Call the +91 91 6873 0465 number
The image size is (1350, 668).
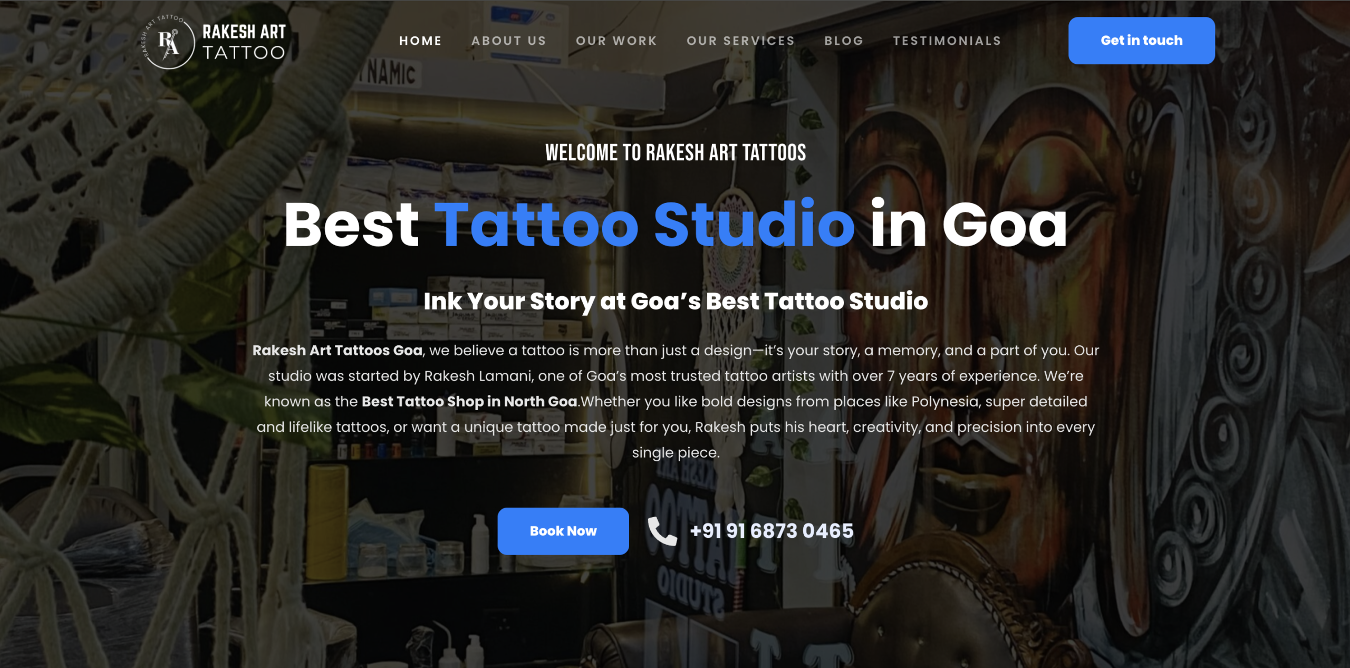pyautogui.click(x=772, y=531)
